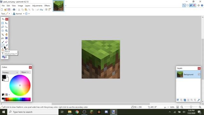
Task: Select the Move Selection tool
Action: coord(6,27)
